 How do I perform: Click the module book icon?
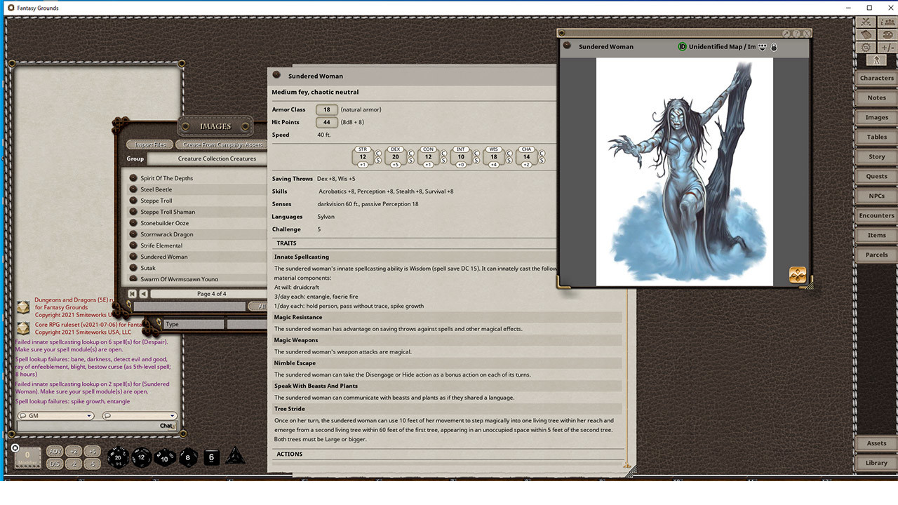tap(865, 34)
